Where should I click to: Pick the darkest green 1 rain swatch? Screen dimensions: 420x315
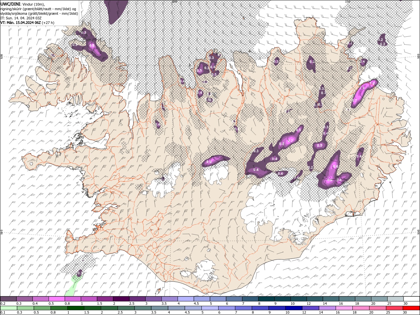76,308
